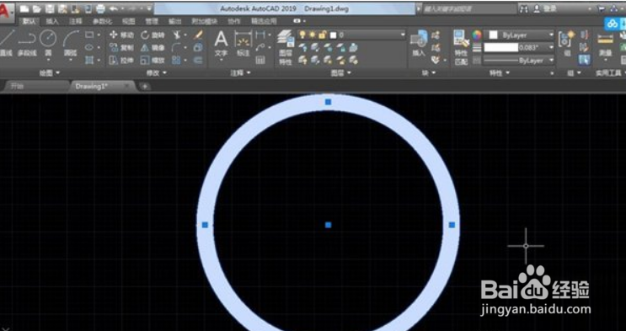Open the linetype ByLayer dropdown
626x331 pixels.
[x=519, y=61]
